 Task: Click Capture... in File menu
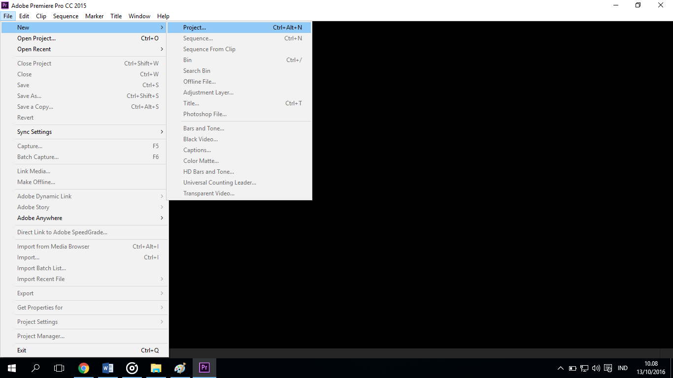(85, 146)
